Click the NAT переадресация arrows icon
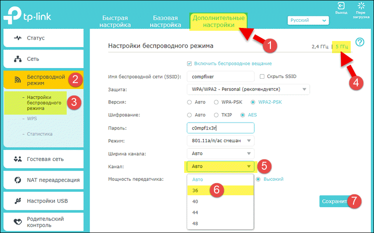 [x=18, y=180]
